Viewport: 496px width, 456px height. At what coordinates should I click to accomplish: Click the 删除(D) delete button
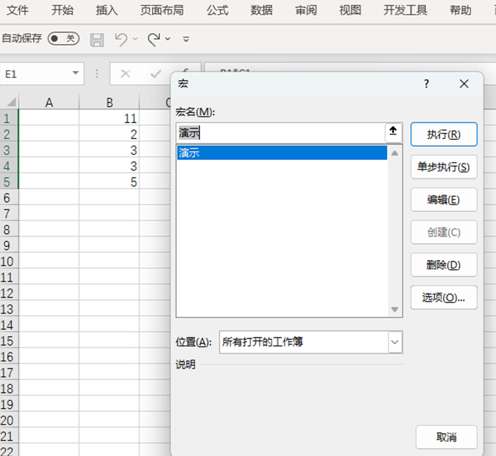coord(444,265)
